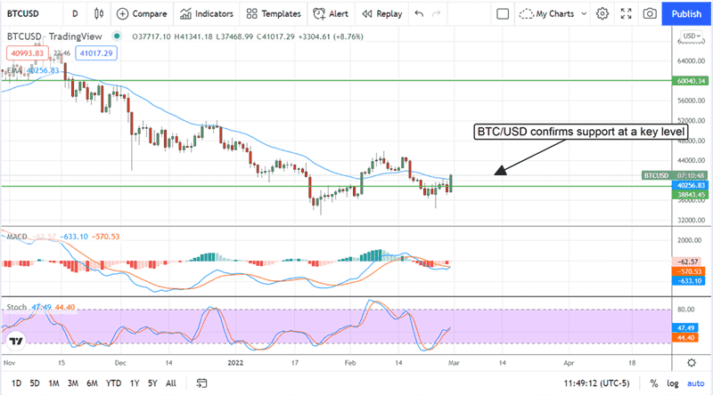This screenshot has height=395, width=713.
Task: Click the BTCUSD TradingView chart title
Action: click(54, 36)
